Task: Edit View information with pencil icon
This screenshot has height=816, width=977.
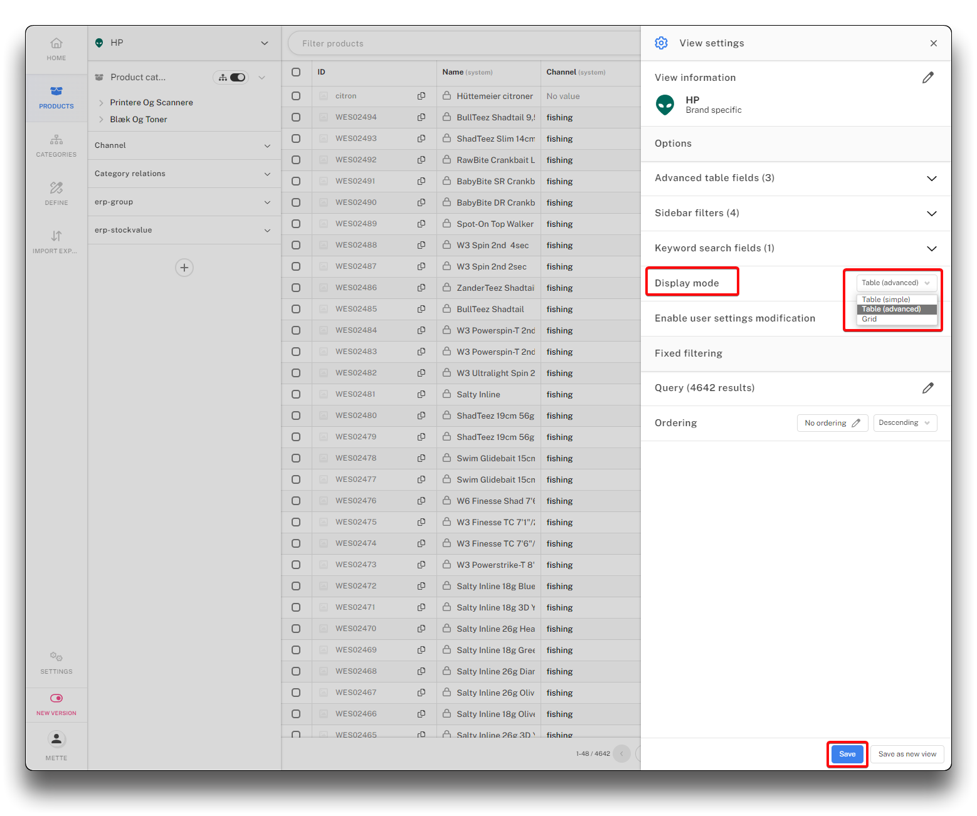Action: click(x=928, y=78)
